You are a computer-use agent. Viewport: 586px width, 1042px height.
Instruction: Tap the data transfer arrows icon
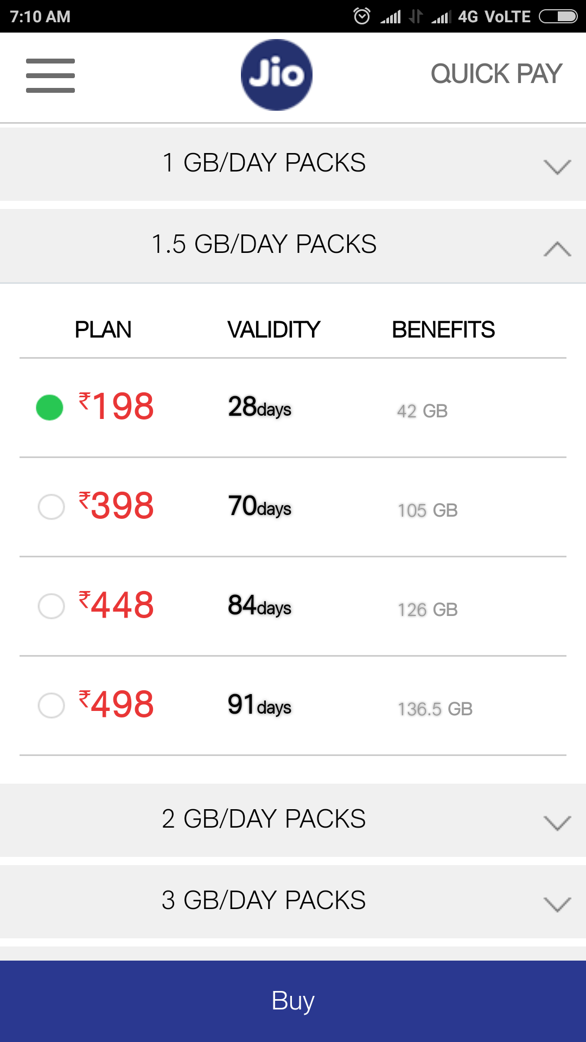click(x=416, y=16)
